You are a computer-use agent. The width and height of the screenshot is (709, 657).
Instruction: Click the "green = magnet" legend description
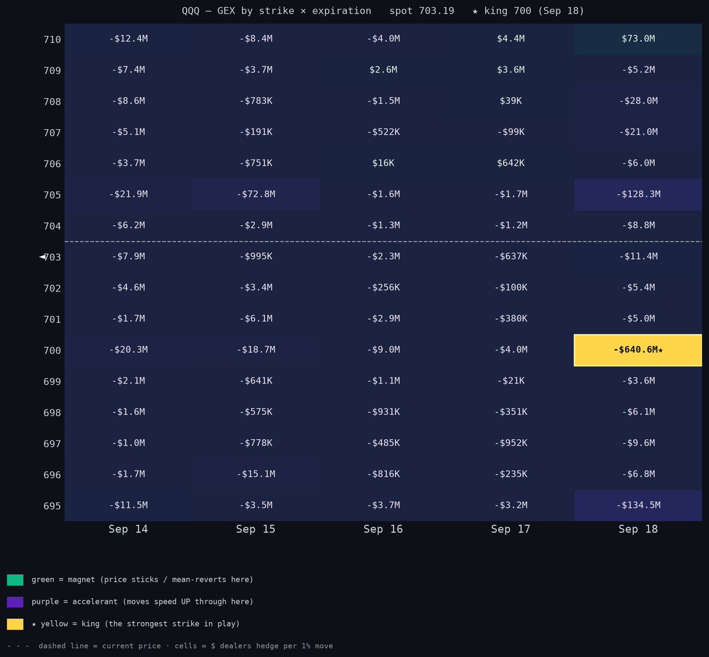(x=142, y=580)
